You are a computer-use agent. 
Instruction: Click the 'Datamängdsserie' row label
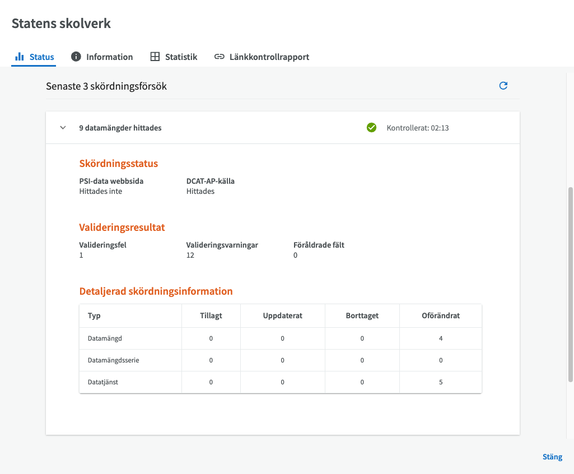(x=114, y=360)
